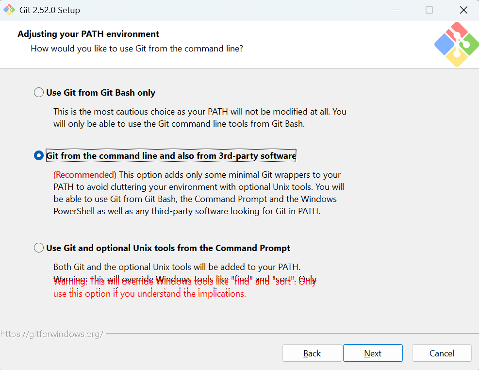Click the greyed-out maximize window button
Viewport: 479px width, 370px height.
point(429,10)
